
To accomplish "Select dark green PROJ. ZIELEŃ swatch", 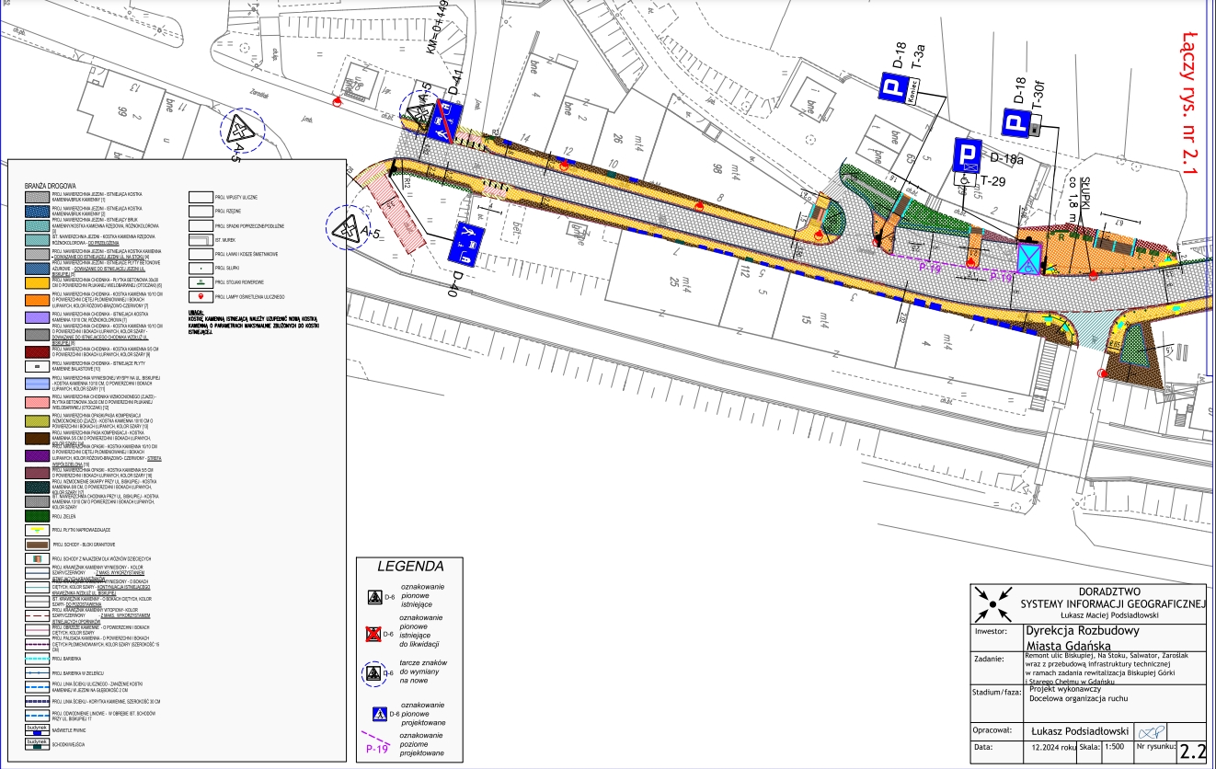I will (38, 517).
